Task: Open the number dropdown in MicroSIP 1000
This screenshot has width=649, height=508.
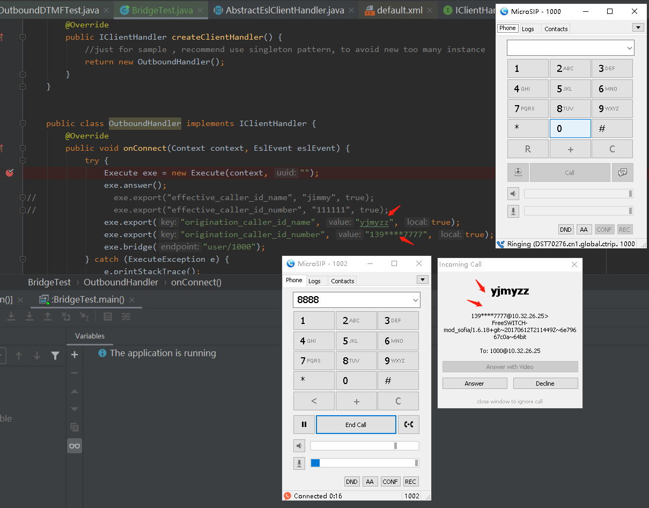Action: click(x=629, y=48)
